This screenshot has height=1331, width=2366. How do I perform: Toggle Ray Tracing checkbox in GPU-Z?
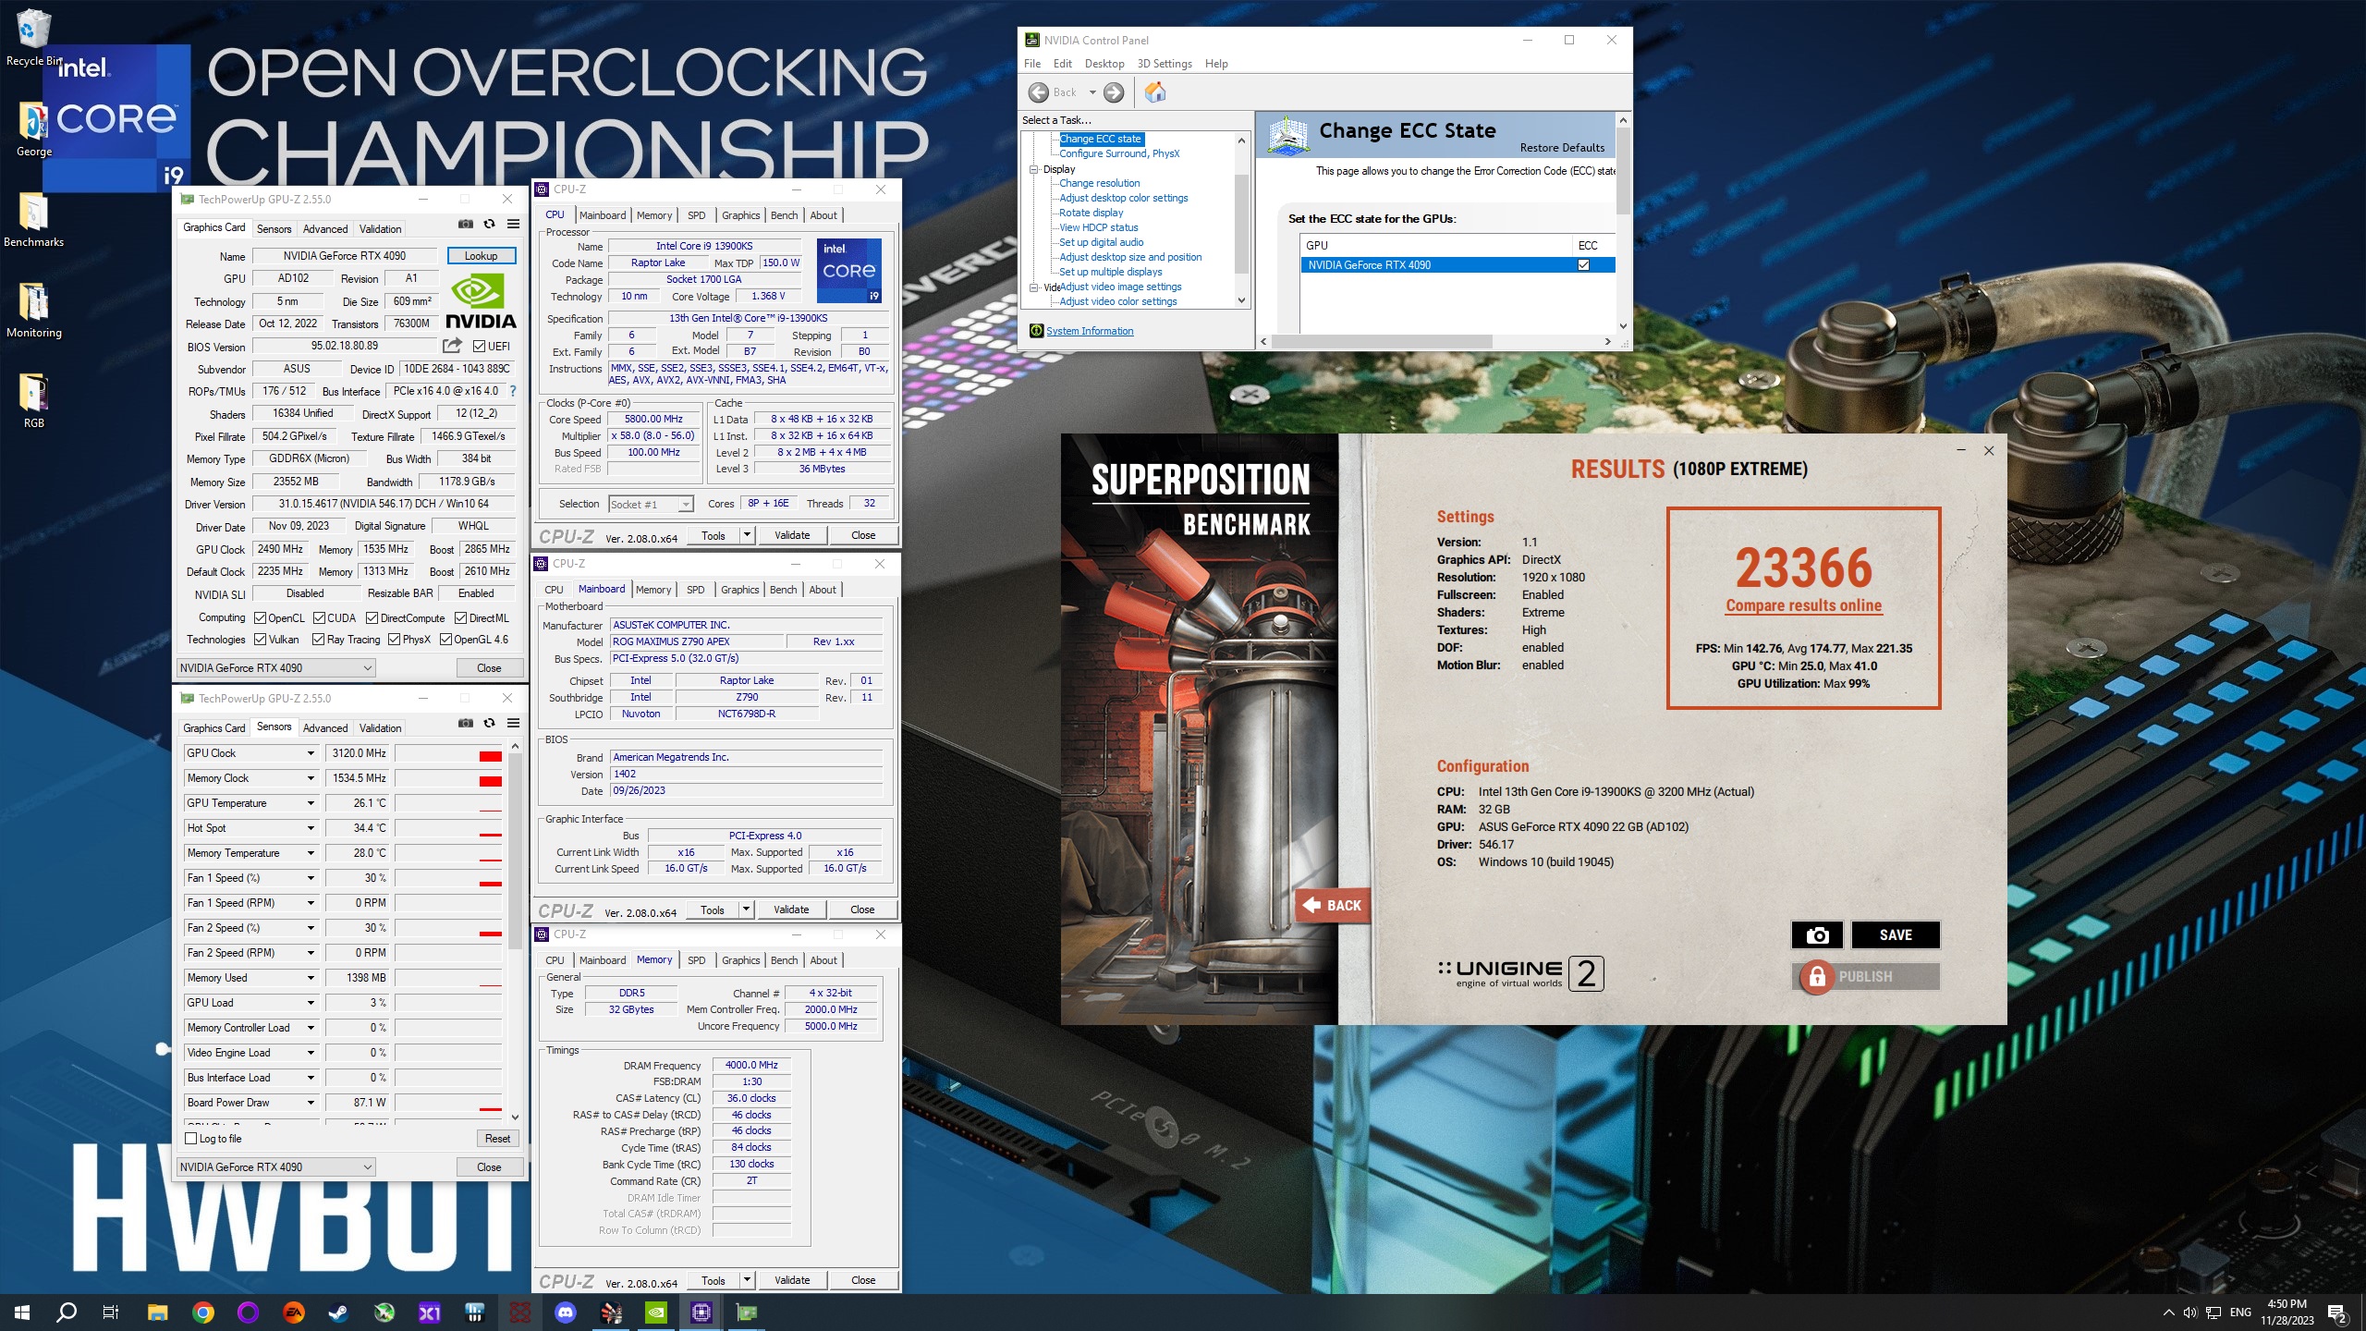tap(319, 640)
